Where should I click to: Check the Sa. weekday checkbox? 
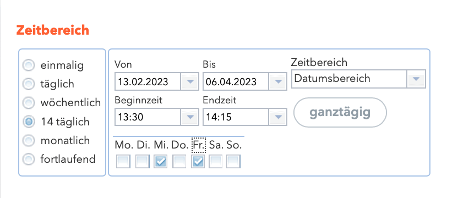(x=216, y=162)
